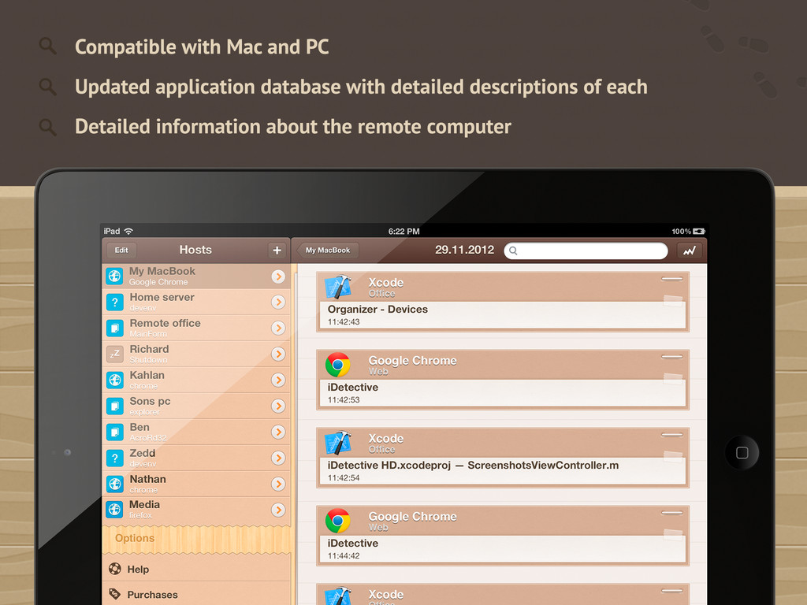Click the question mark icon for Zedd
The width and height of the screenshot is (807, 605).
(x=115, y=458)
